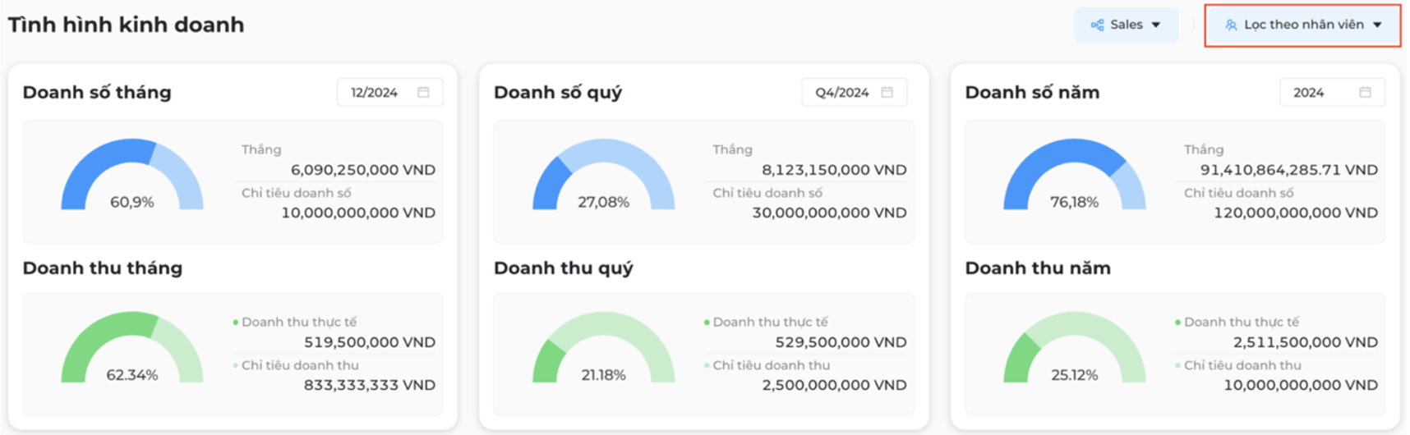Click the employee filter person icon

1231,25
